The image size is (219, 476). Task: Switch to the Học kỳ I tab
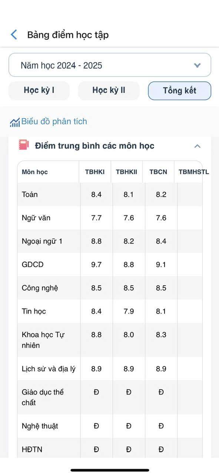click(x=39, y=90)
